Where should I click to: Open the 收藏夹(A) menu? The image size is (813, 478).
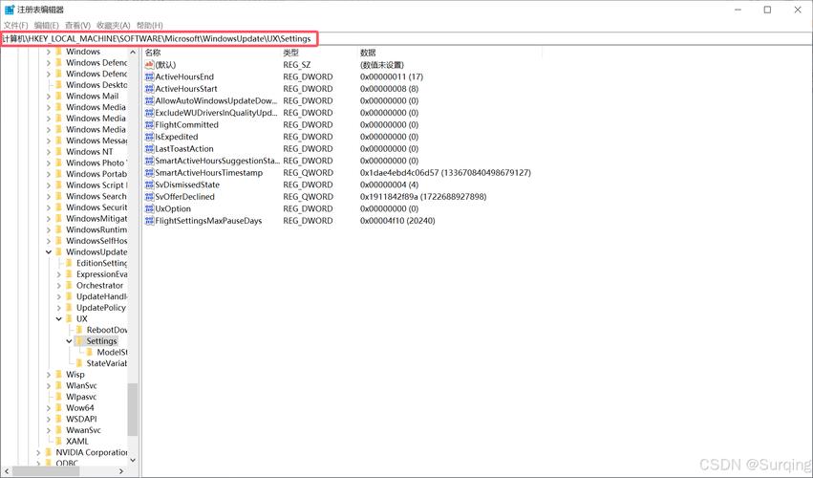pyautogui.click(x=114, y=25)
